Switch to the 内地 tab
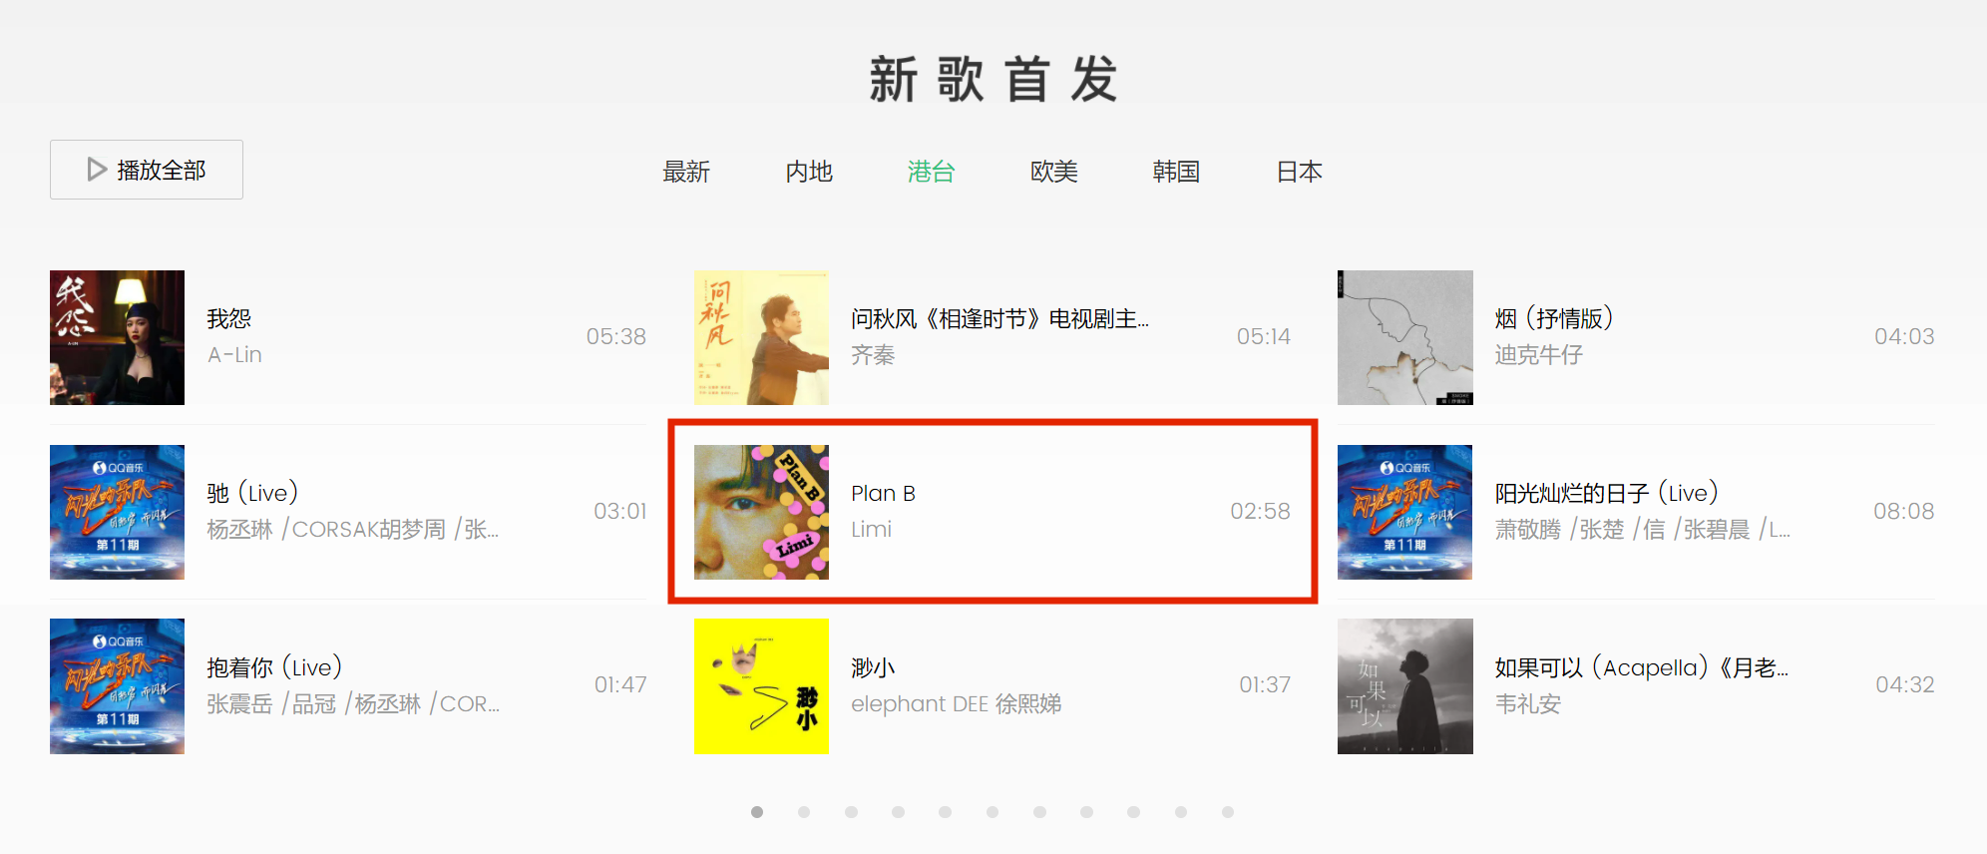 [x=809, y=172]
